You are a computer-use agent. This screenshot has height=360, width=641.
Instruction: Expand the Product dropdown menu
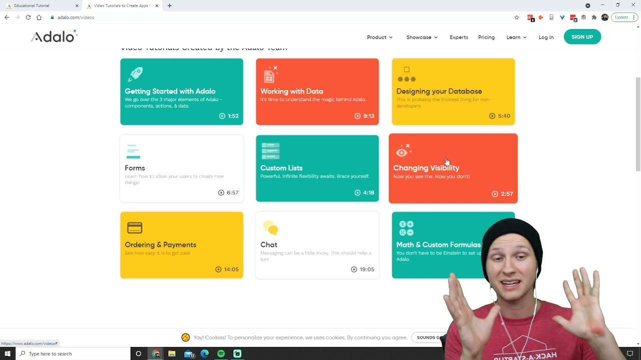pyautogui.click(x=380, y=37)
